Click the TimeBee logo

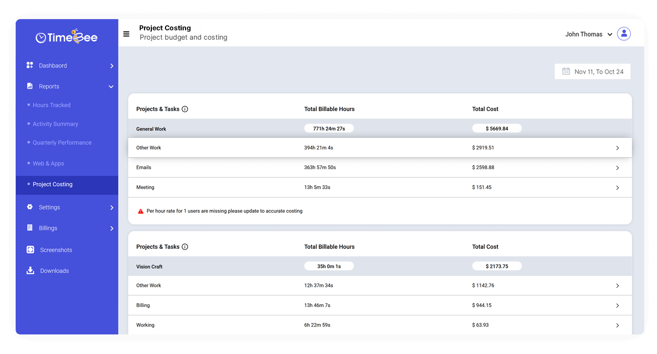[x=66, y=36]
